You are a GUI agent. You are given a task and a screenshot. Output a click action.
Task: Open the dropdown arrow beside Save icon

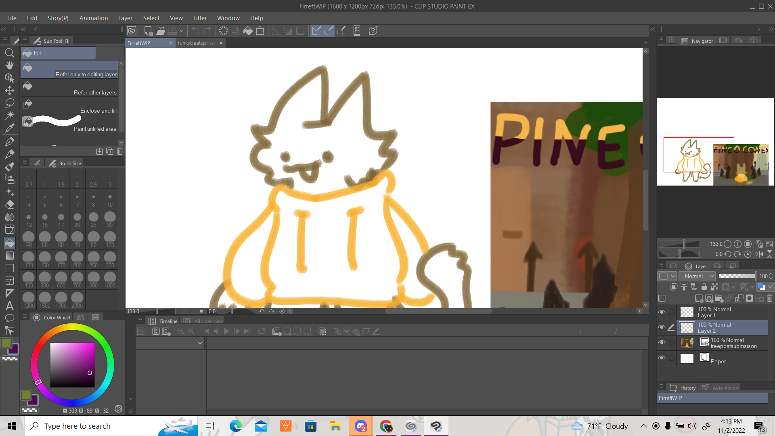click(x=182, y=31)
